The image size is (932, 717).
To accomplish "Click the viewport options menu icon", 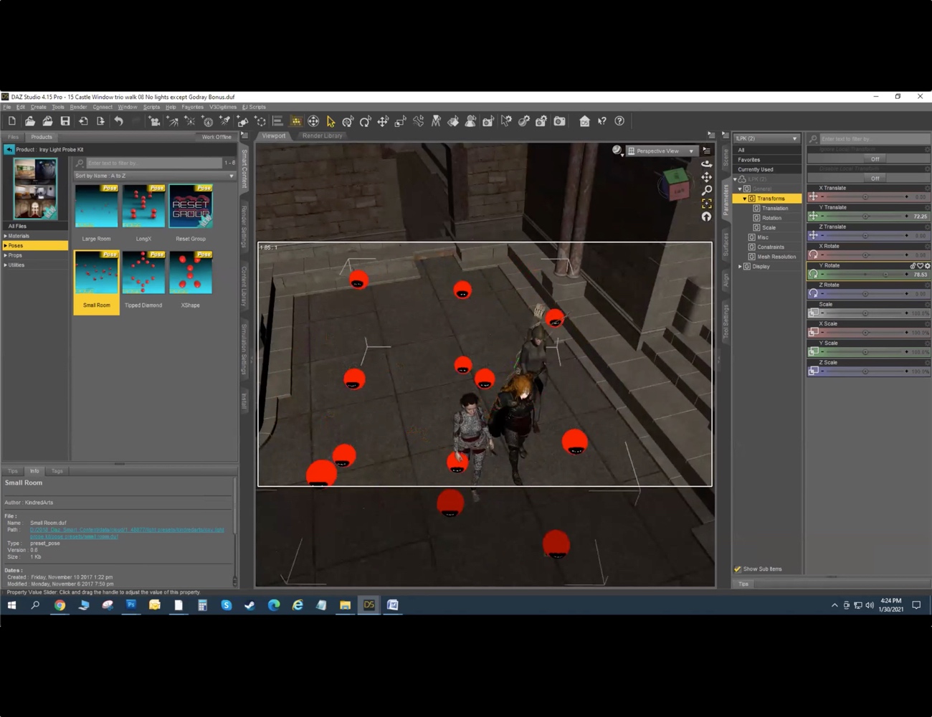I will coord(706,151).
